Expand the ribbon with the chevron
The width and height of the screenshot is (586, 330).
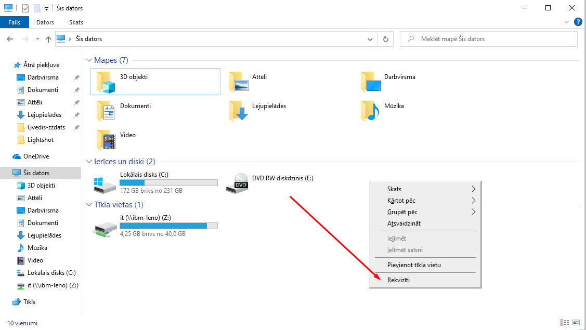[567, 22]
